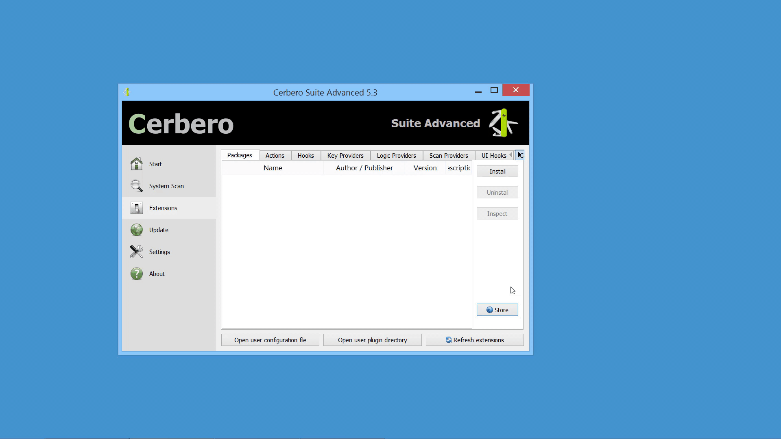Click the About section icon
Viewport: 781px width, 439px height.
pos(136,274)
